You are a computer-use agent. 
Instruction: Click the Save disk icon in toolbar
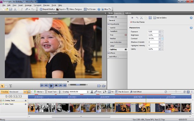pyautogui.click(x=11, y=9)
